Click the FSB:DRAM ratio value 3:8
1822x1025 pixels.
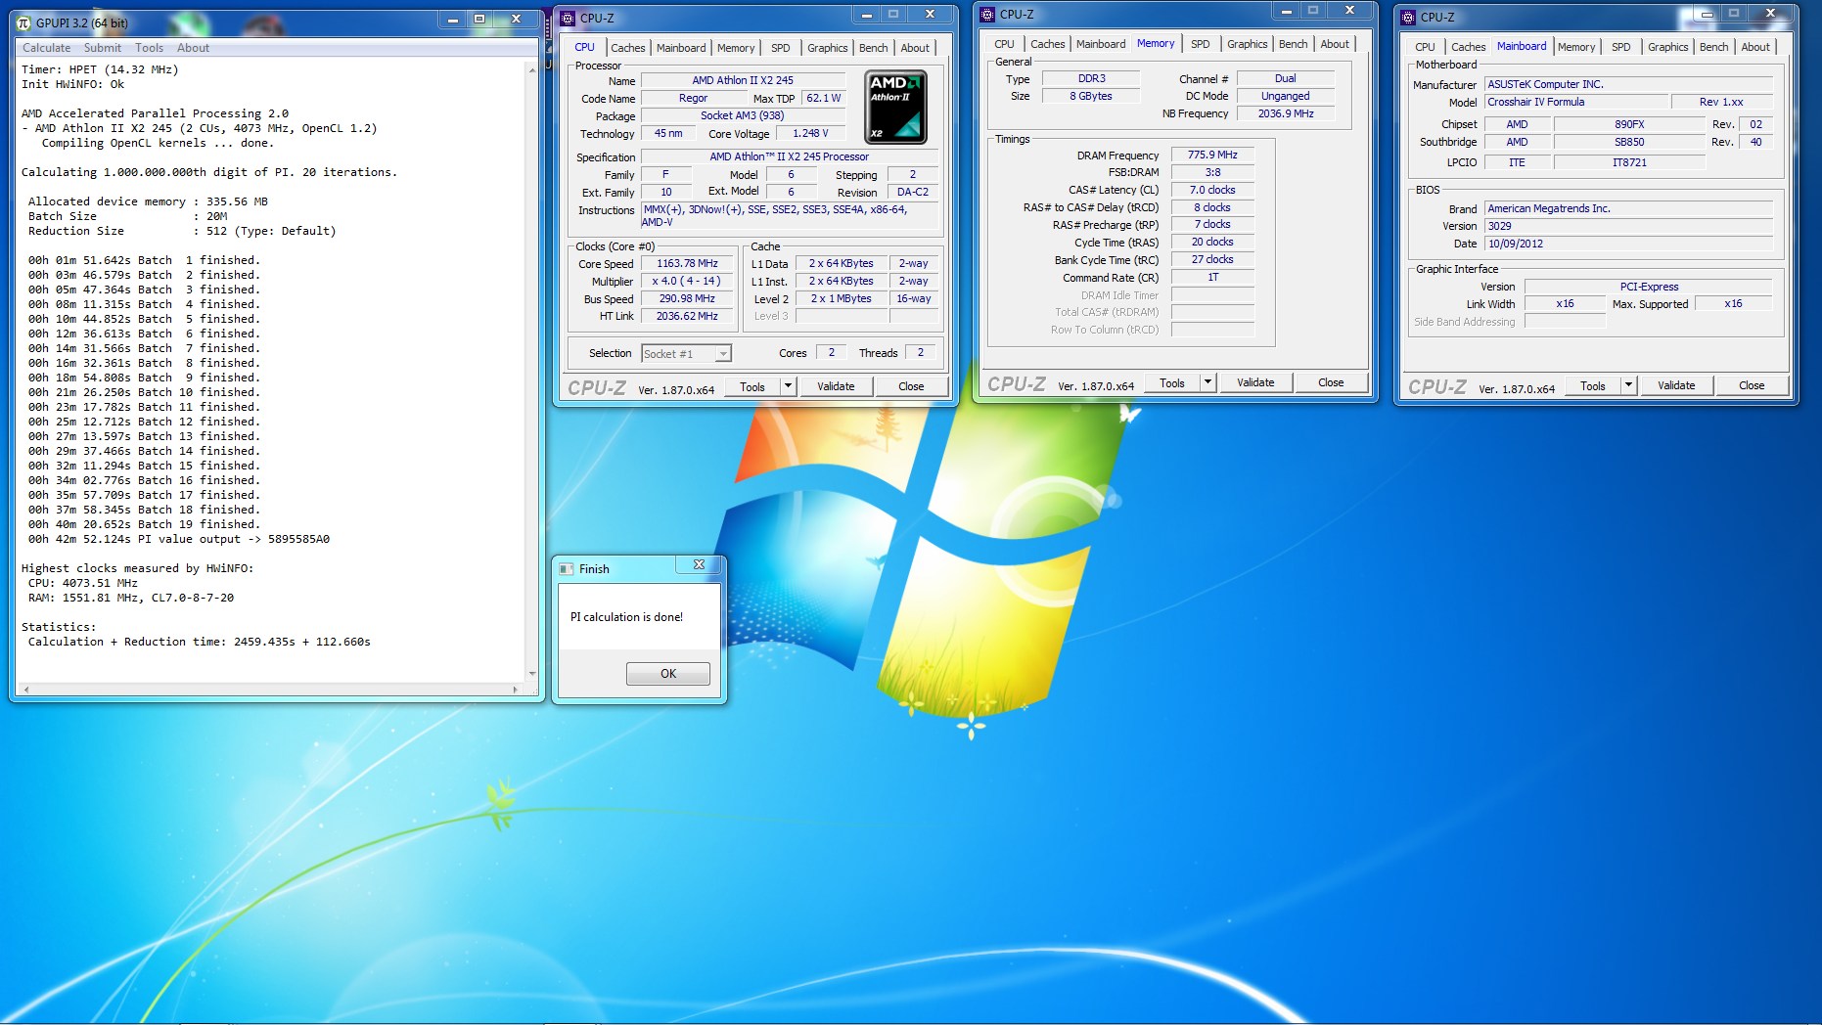point(1212,172)
